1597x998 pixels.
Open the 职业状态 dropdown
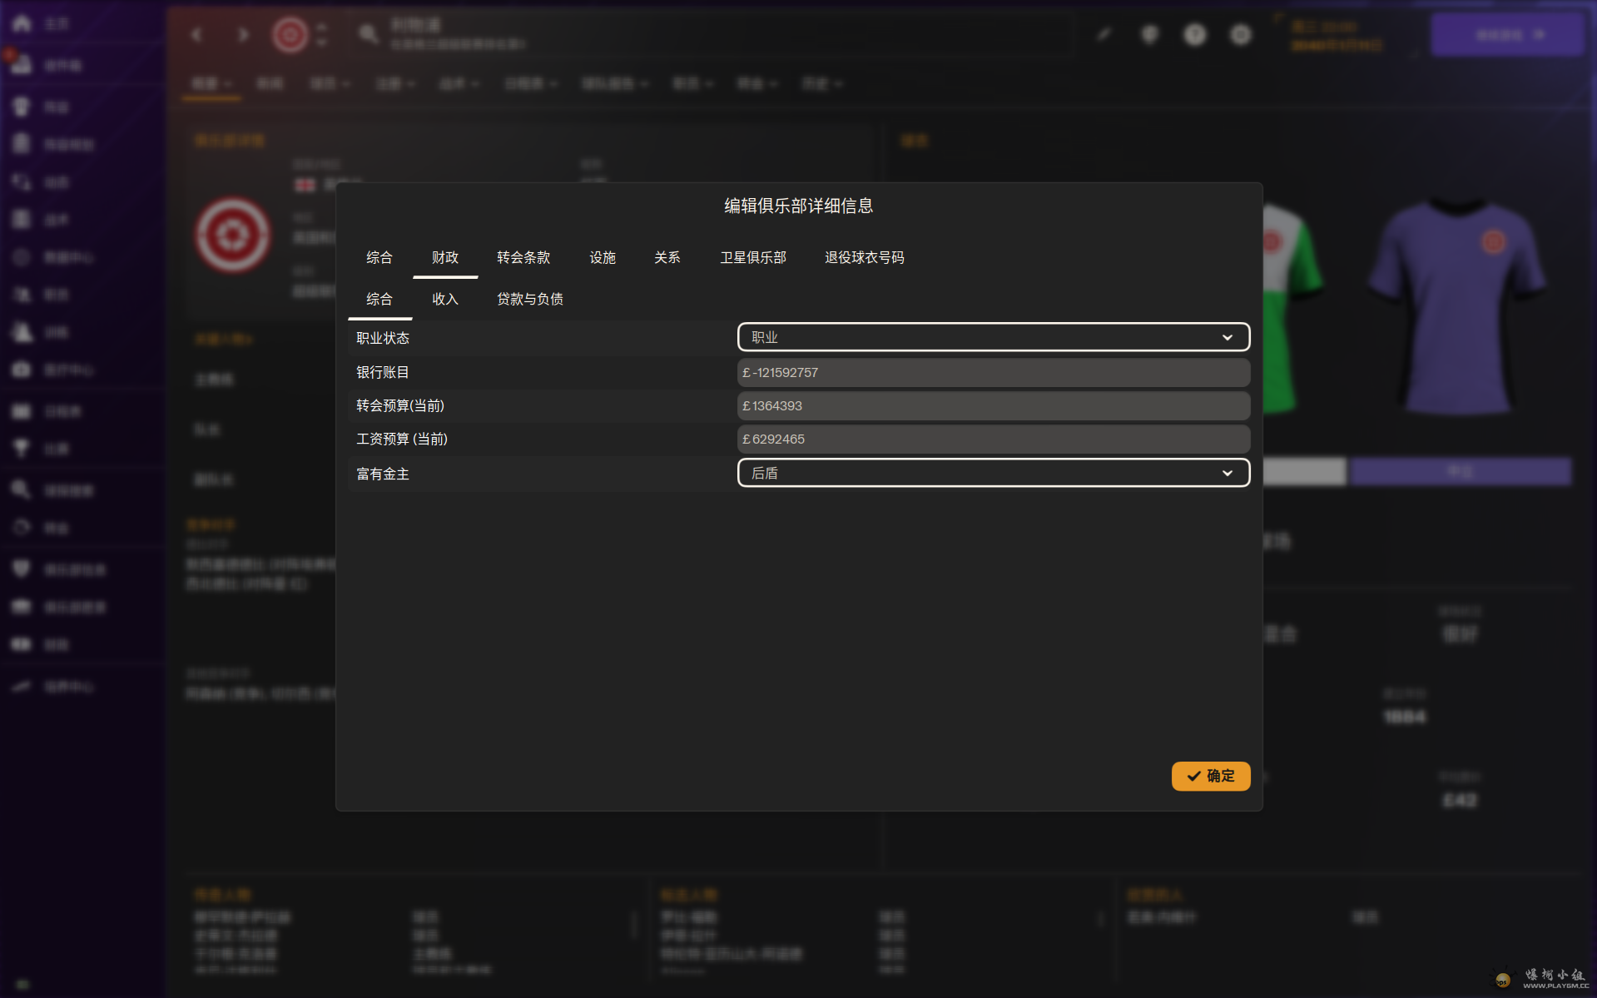coord(994,337)
